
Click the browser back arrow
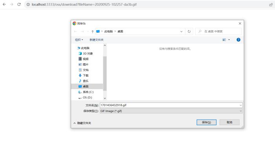coord(4,4)
